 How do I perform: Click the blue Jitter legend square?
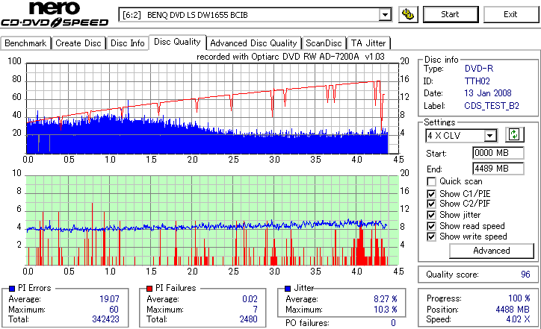coord(288,289)
